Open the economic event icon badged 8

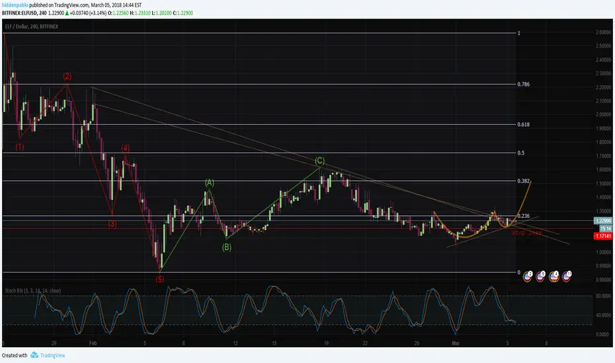pyautogui.click(x=540, y=277)
